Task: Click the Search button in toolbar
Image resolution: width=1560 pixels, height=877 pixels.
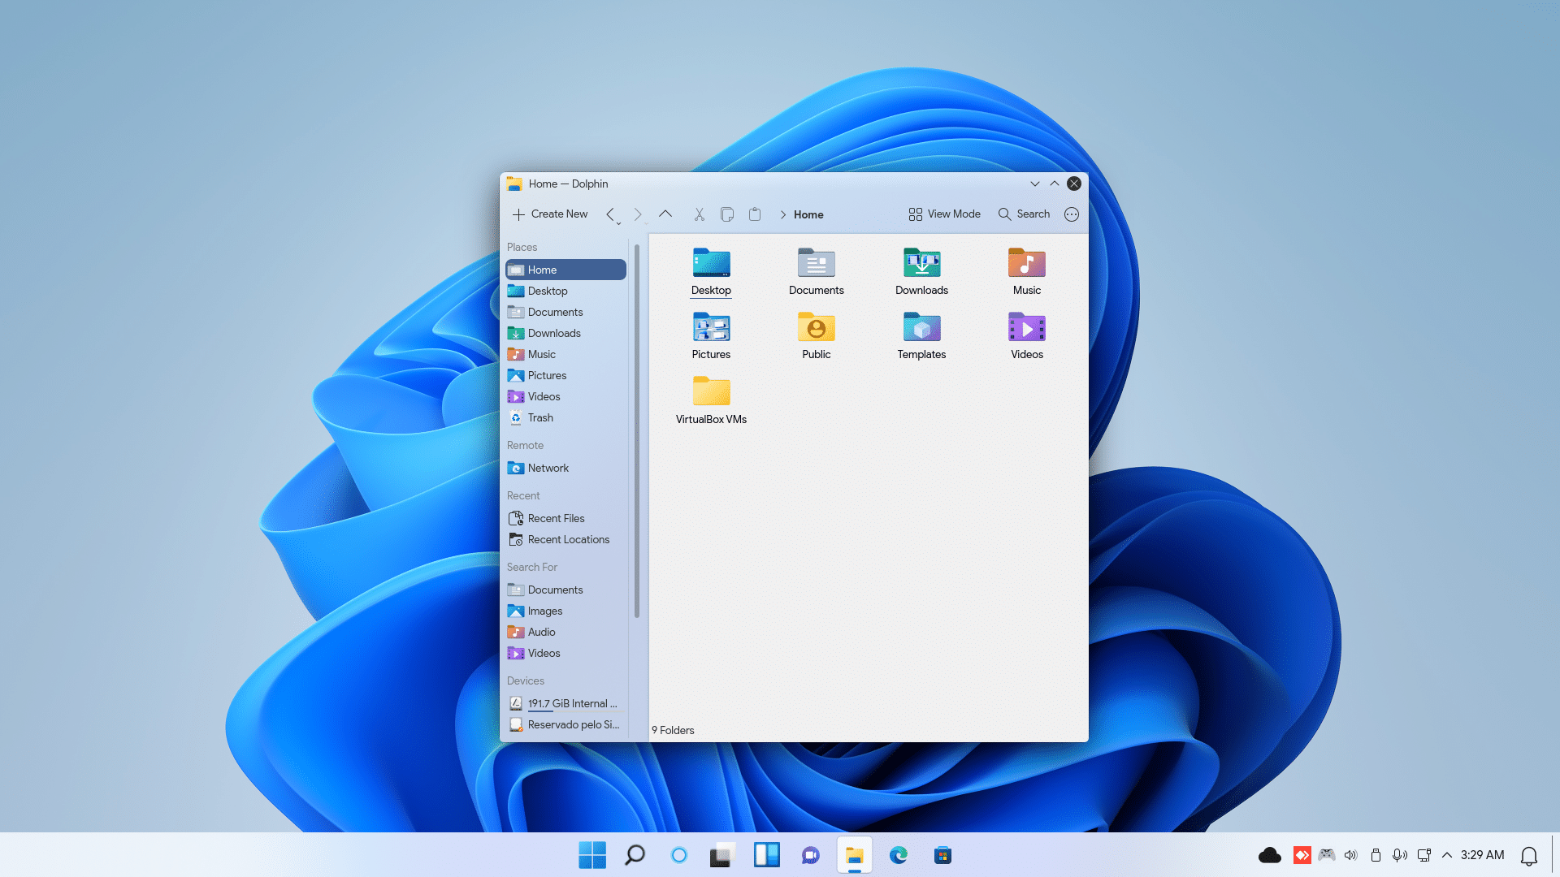Action: (1023, 213)
